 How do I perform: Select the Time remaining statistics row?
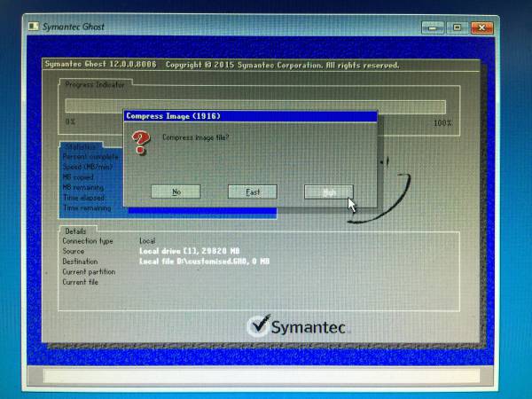pyautogui.click(x=87, y=208)
